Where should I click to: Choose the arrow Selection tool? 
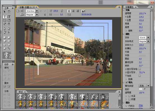click(x=4, y=12)
